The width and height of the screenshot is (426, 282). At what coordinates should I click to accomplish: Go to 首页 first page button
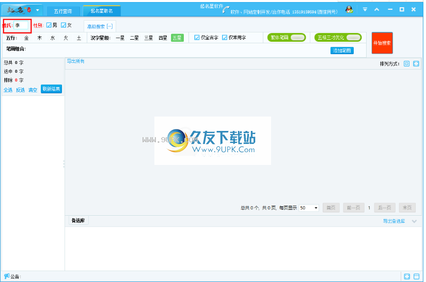[331, 208]
